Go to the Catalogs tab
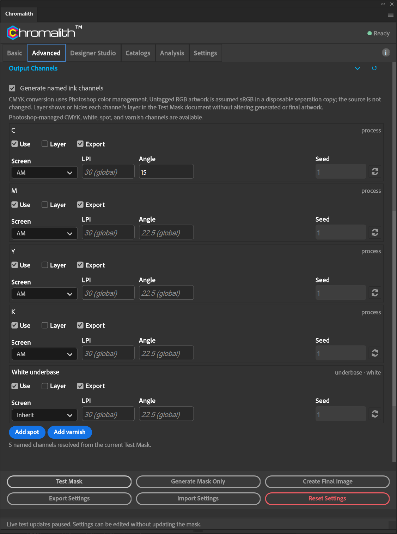This screenshot has height=534, width=397. point(138,53)
